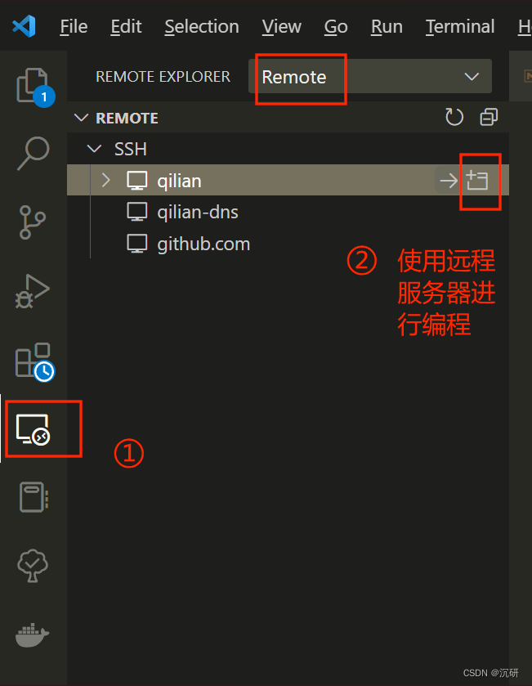Open the tree-shaped testing icon in sidebar

pos(33,566)
